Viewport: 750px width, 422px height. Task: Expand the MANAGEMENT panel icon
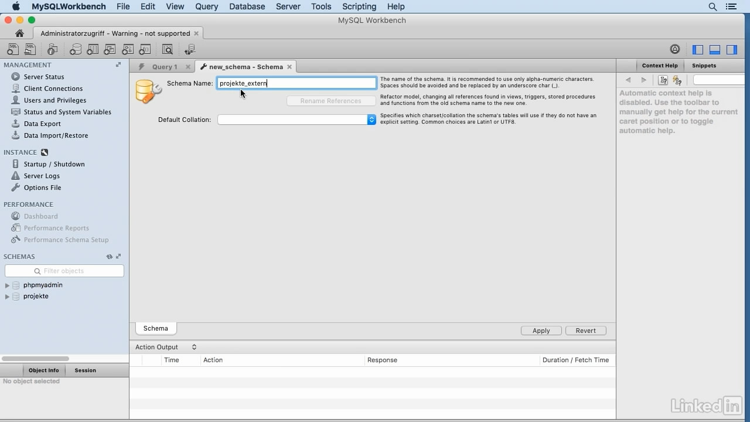coord(118,65)
